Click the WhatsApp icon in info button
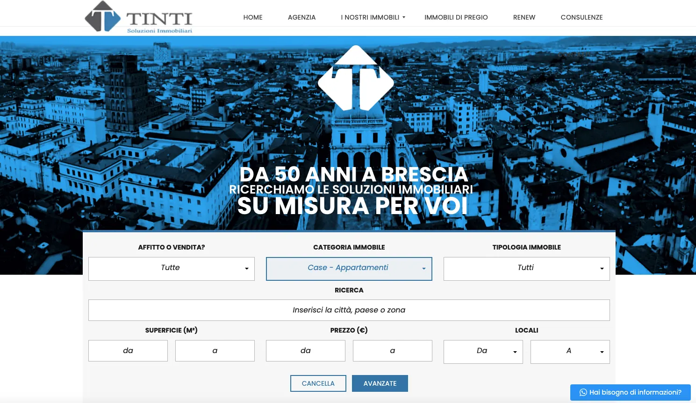This screenshot has width=696, height=403. 583,392
